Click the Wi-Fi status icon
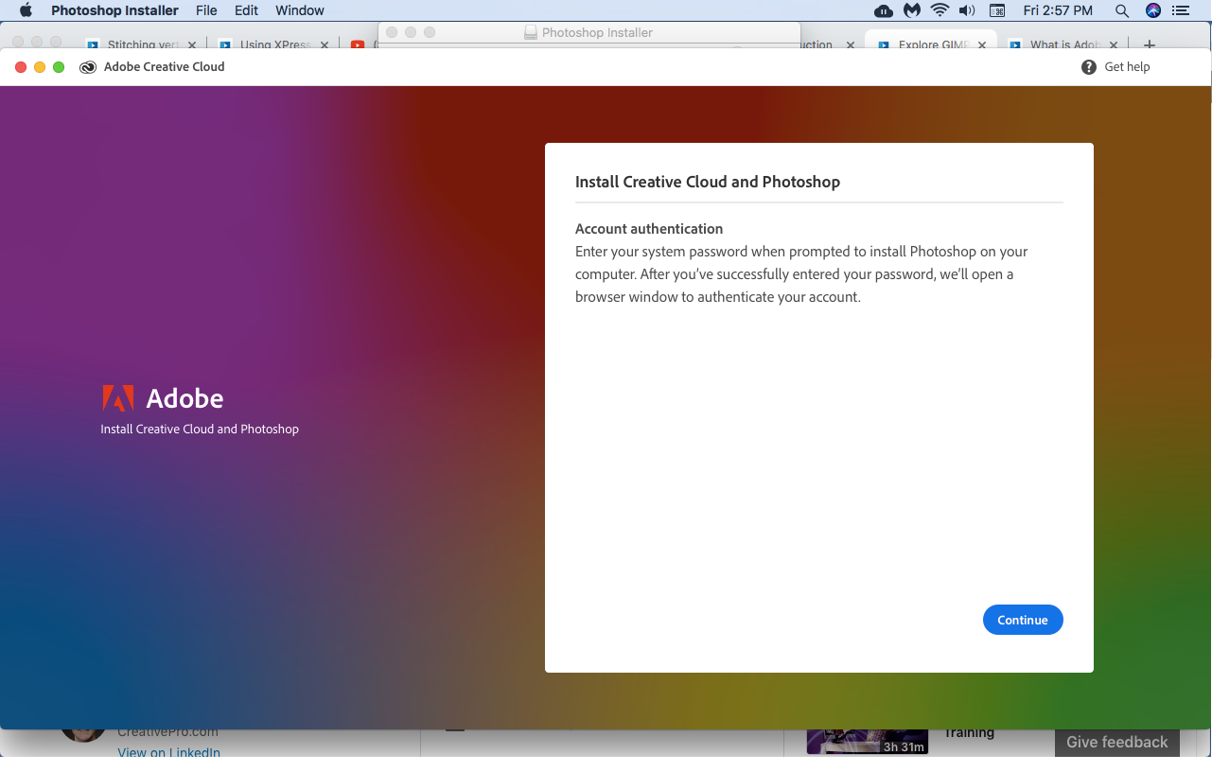Viewport: 1212px width, 772px height. pyautogui.click(x=940, y=10)
